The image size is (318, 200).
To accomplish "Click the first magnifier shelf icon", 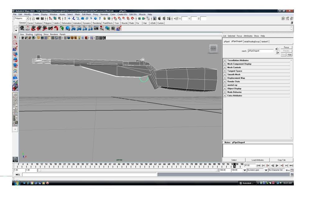I will click(x=22, y=28).
